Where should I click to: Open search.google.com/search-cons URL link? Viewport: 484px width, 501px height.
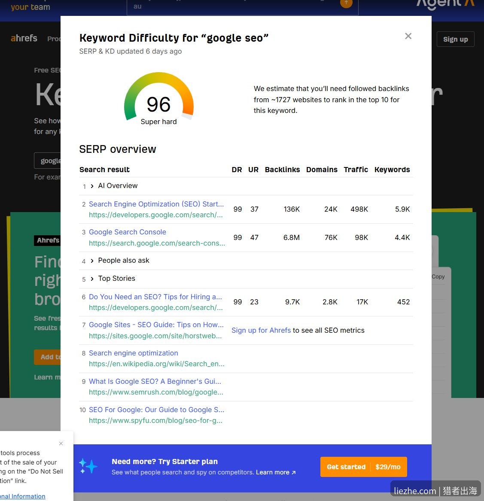coord(157,243)
